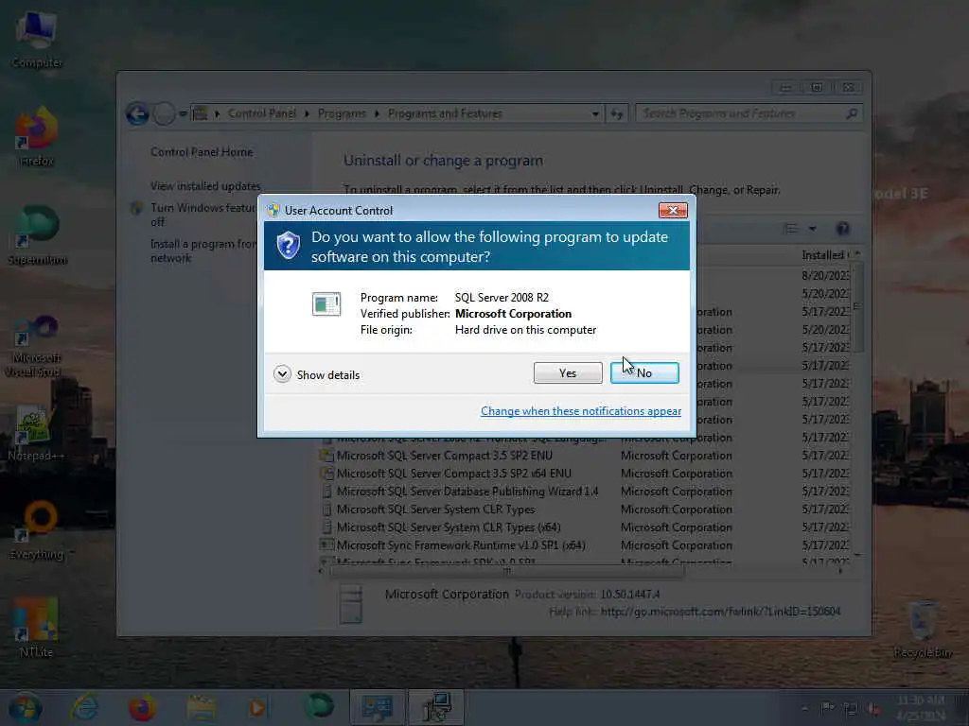This screenshot has height=726, width=969.
Task: Click the Back arrow in Programs and Features
Action: [x=138, y=113]
